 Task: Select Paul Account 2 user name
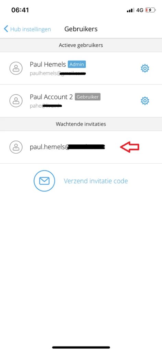point(51,97)
